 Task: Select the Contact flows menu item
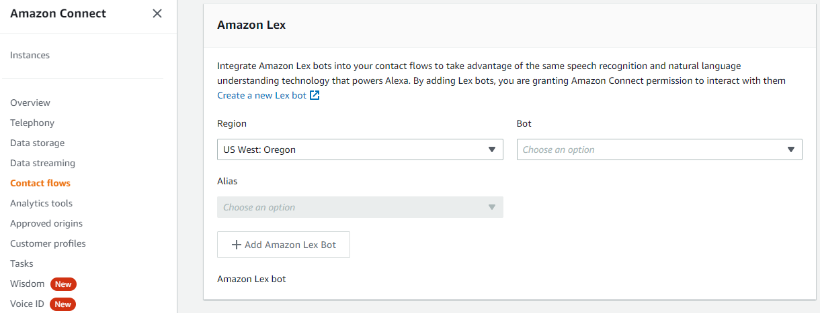tap(40, 183)
